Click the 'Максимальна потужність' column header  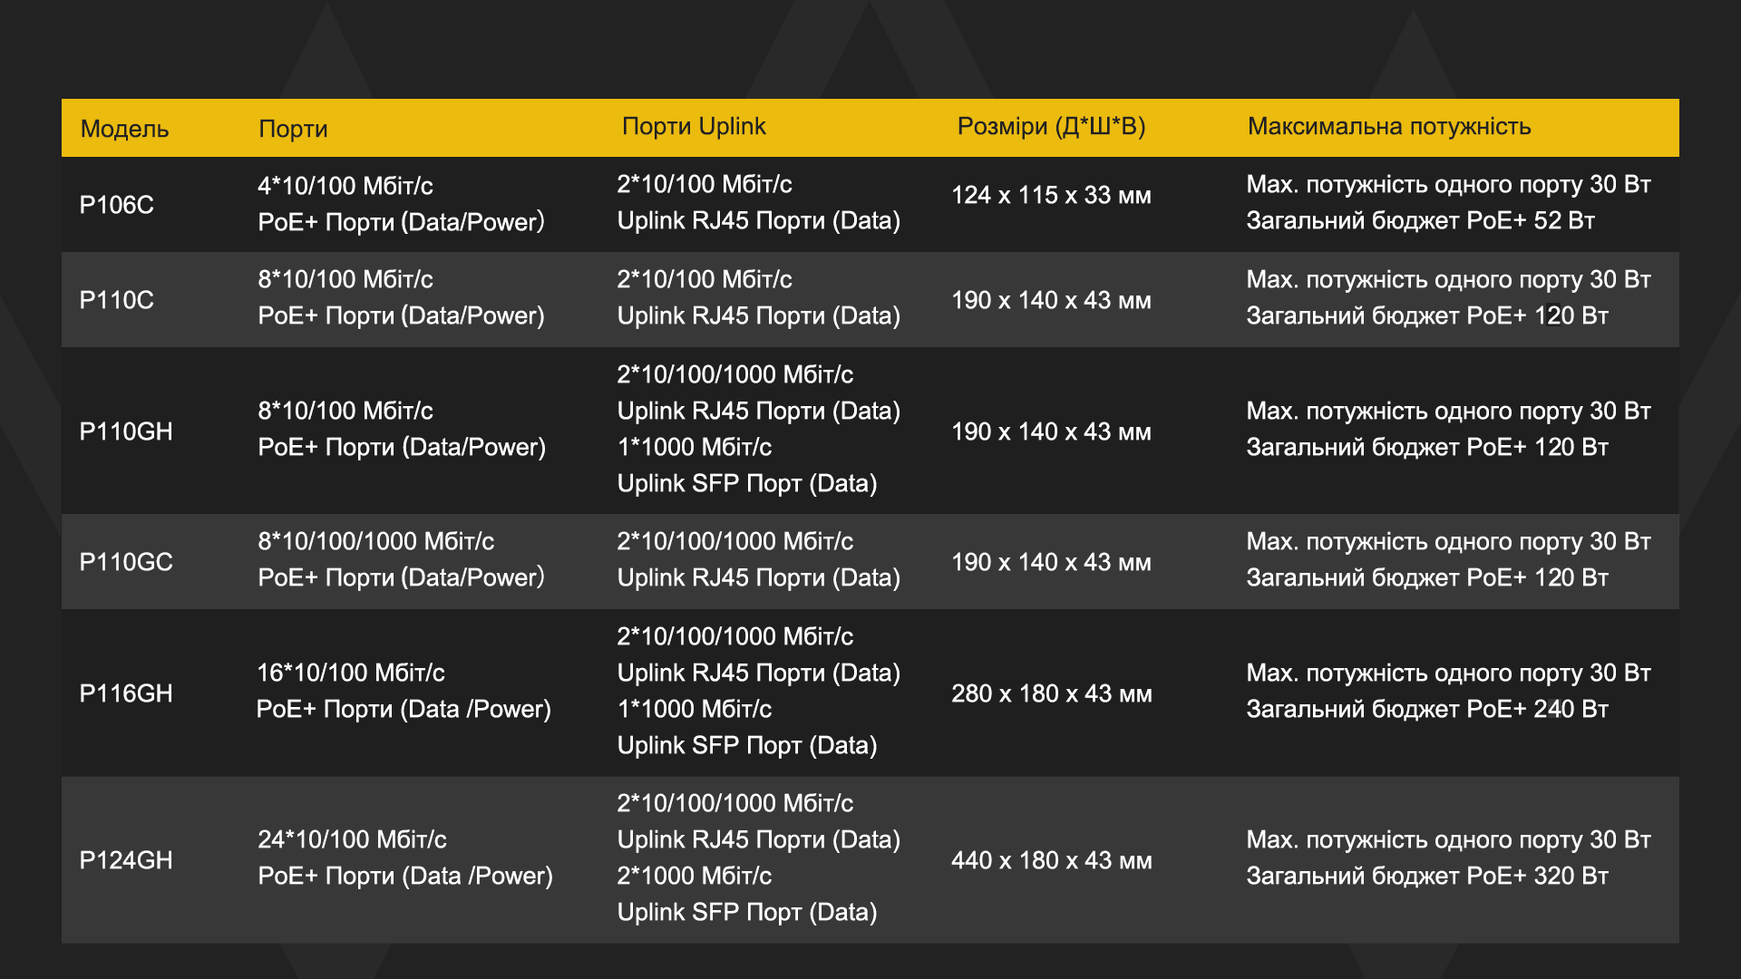[1389, 126]
